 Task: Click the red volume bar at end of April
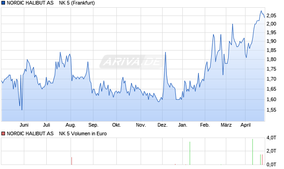tap(262, 159)
